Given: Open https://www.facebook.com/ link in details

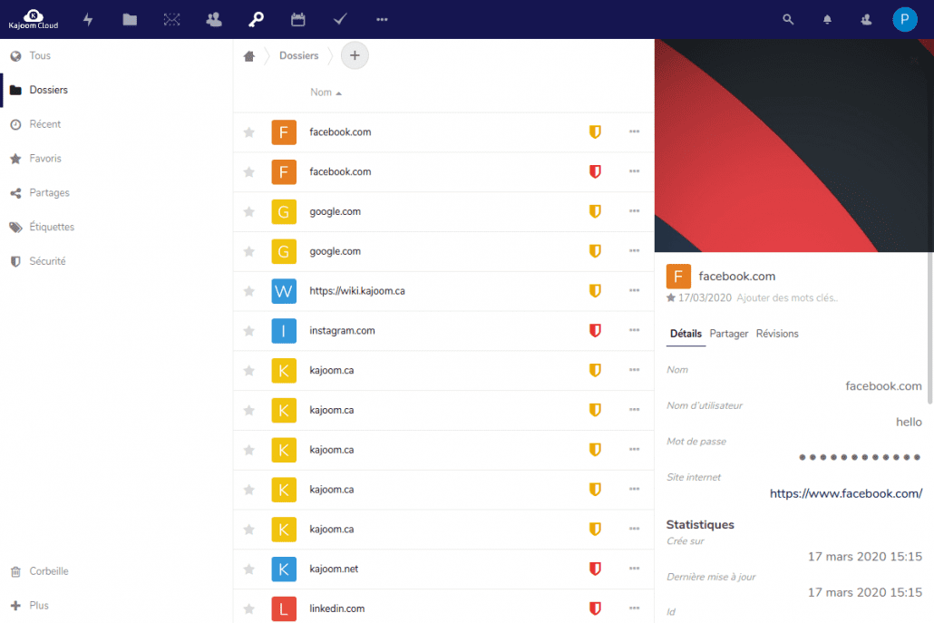Looking at the screenshot, I should 846,493.
